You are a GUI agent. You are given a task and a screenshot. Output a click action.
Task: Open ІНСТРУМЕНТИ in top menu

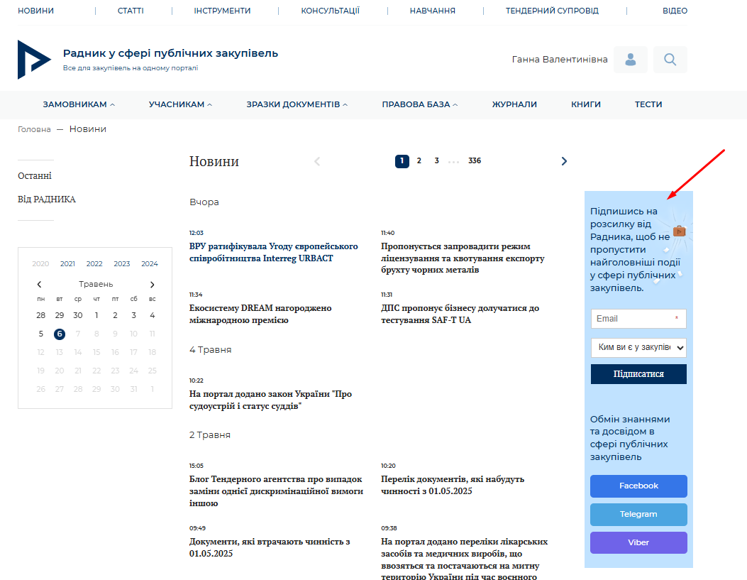[222, 11]
